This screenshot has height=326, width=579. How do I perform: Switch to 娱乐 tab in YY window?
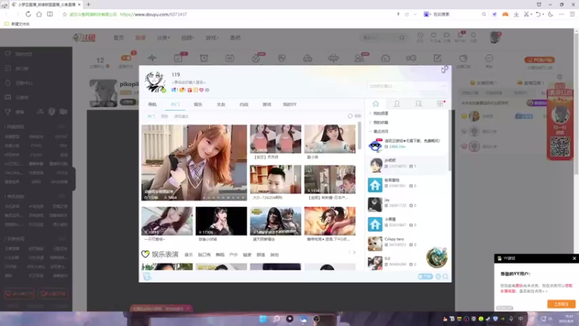pyautogui.click(x=198, y=104)
